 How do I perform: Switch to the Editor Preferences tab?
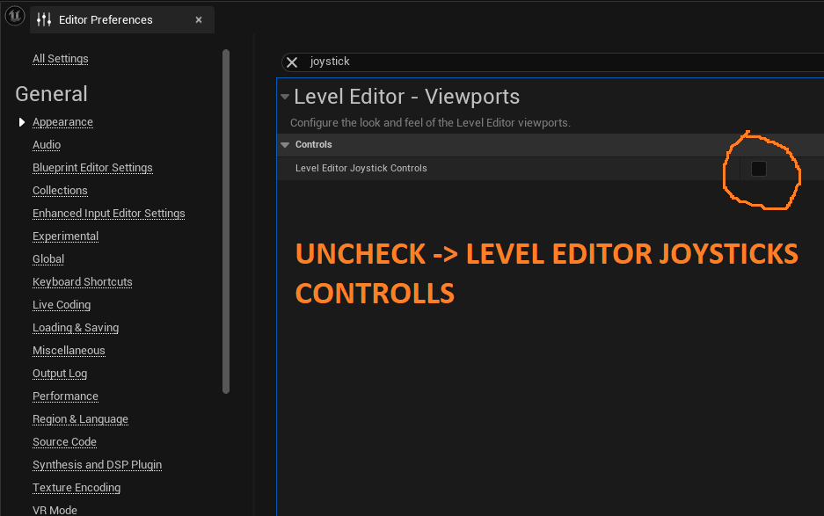tap(106, 19)
